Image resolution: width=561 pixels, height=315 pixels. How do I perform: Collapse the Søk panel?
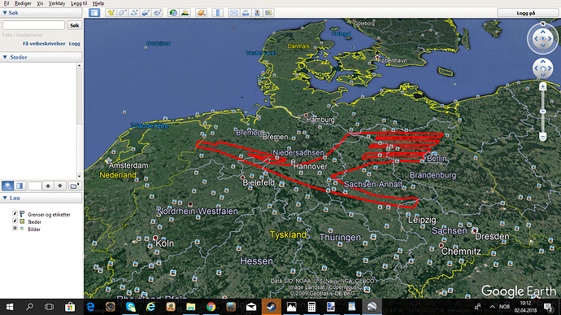click(5, 12)
